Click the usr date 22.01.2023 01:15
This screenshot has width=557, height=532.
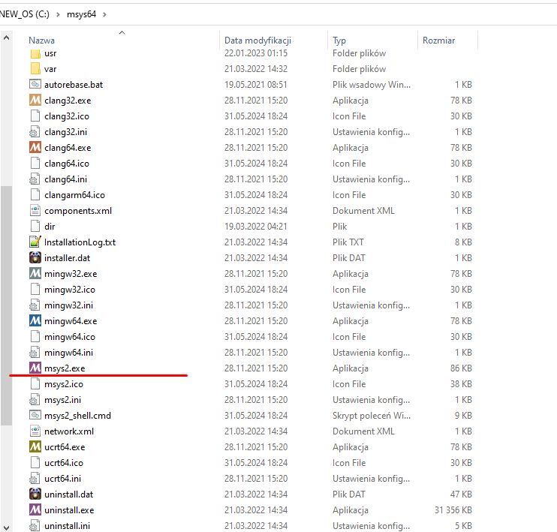(256, 53)
